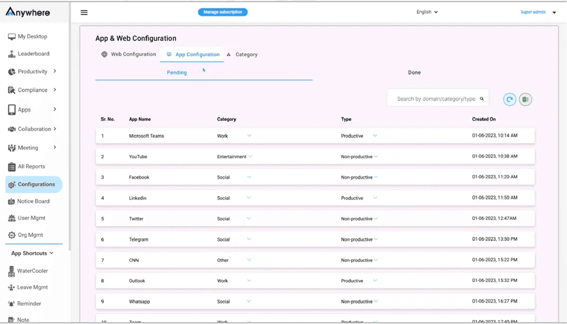
Task: Click the Category tab icon
Action: (x=229, y=55)
